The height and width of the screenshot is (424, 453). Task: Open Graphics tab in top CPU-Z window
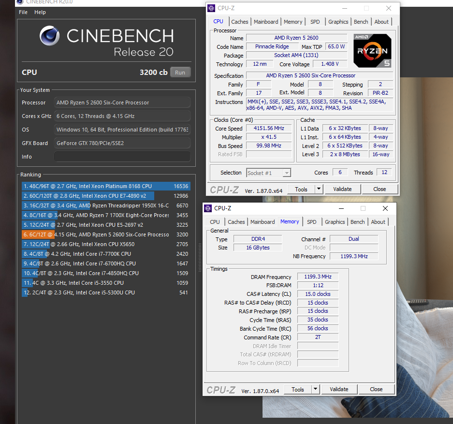click(x=338, y=22)
